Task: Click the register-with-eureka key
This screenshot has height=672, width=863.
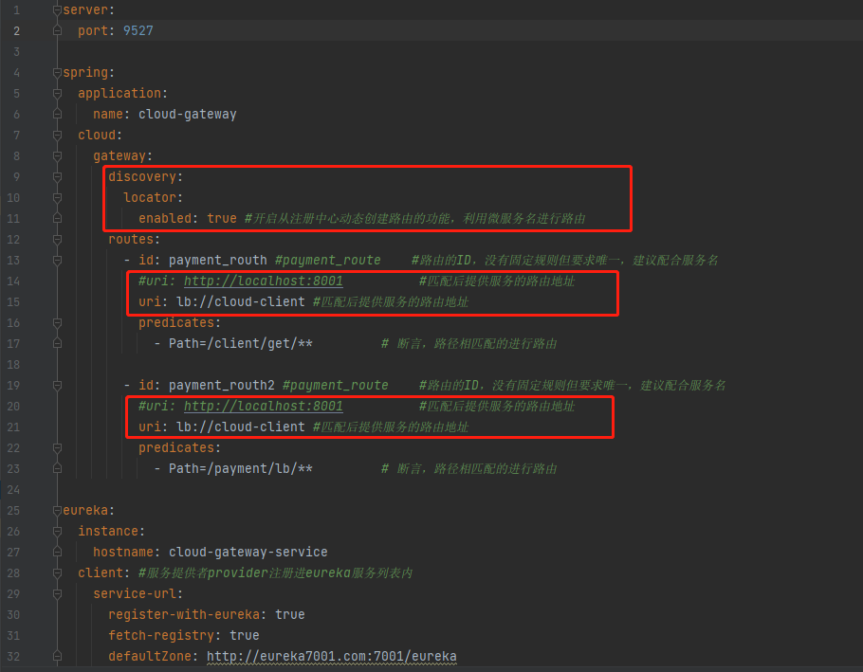Action: tap(184, 615)
